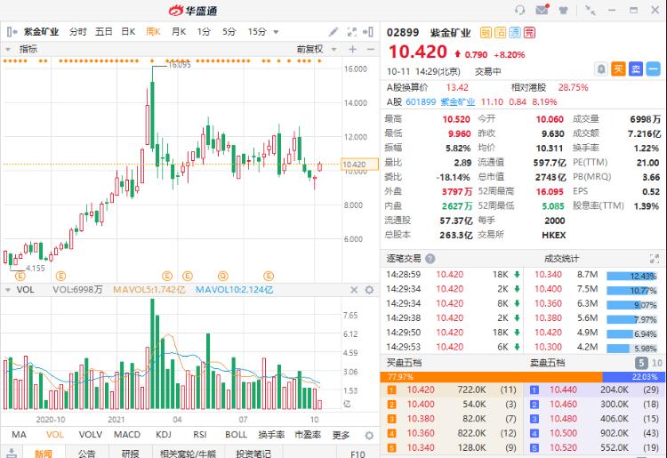
Task: Close the VOL indicator panel
Action: (x=354, y=290)
